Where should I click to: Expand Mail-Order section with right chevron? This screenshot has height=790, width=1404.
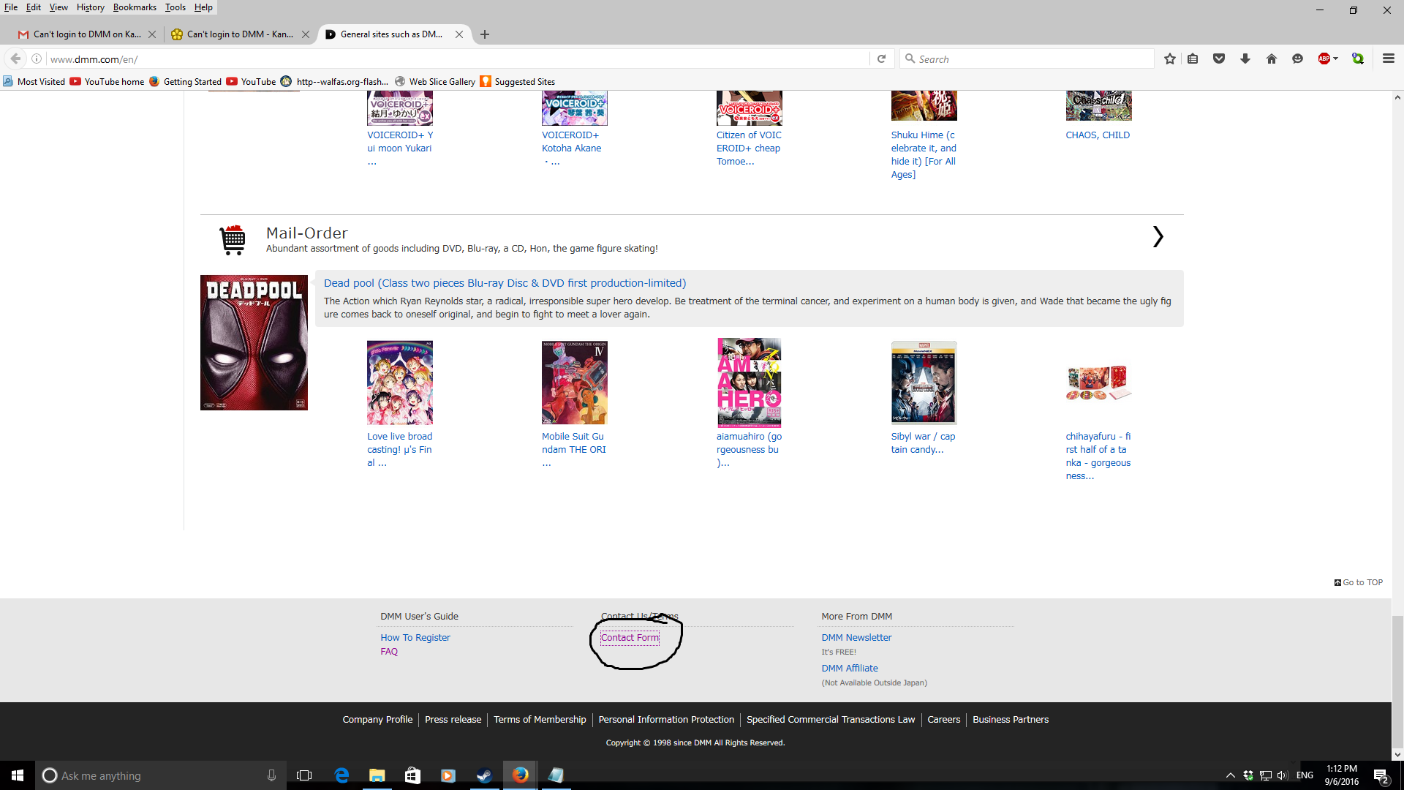point(1158,236)
